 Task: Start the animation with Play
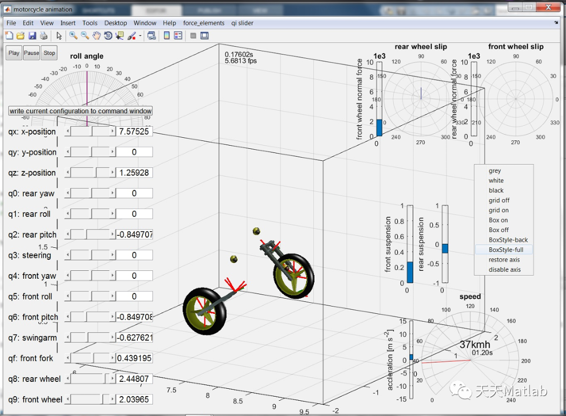coord(14,53)
